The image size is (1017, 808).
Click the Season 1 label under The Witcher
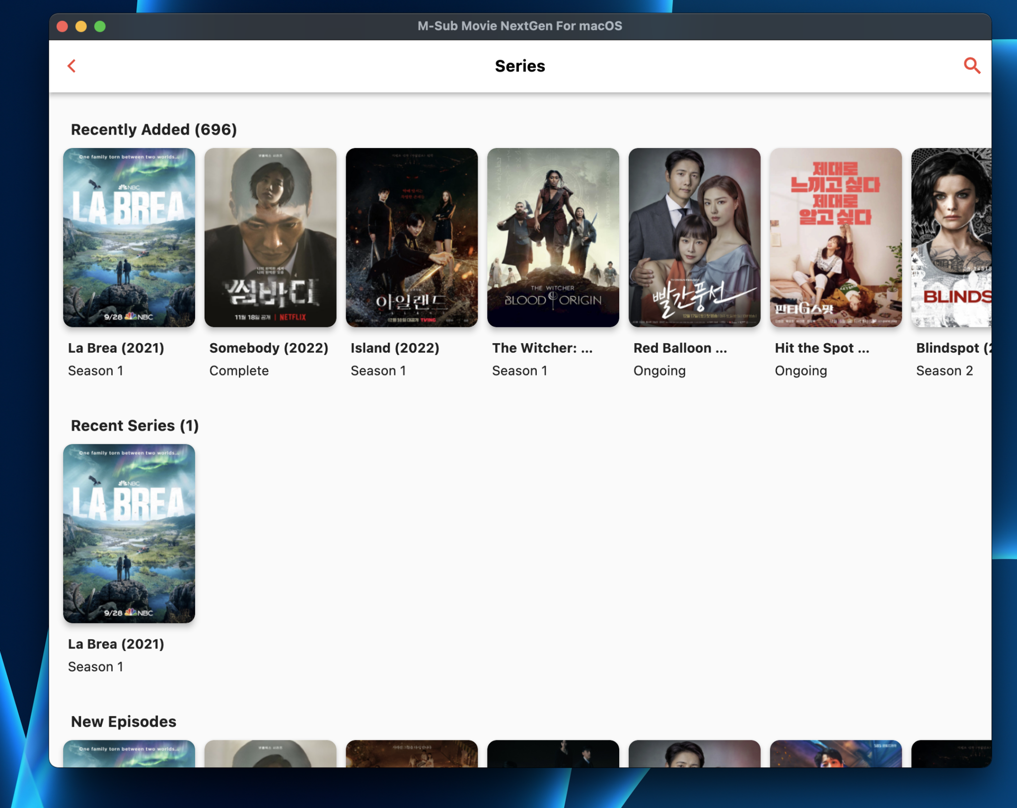(520, 370)
